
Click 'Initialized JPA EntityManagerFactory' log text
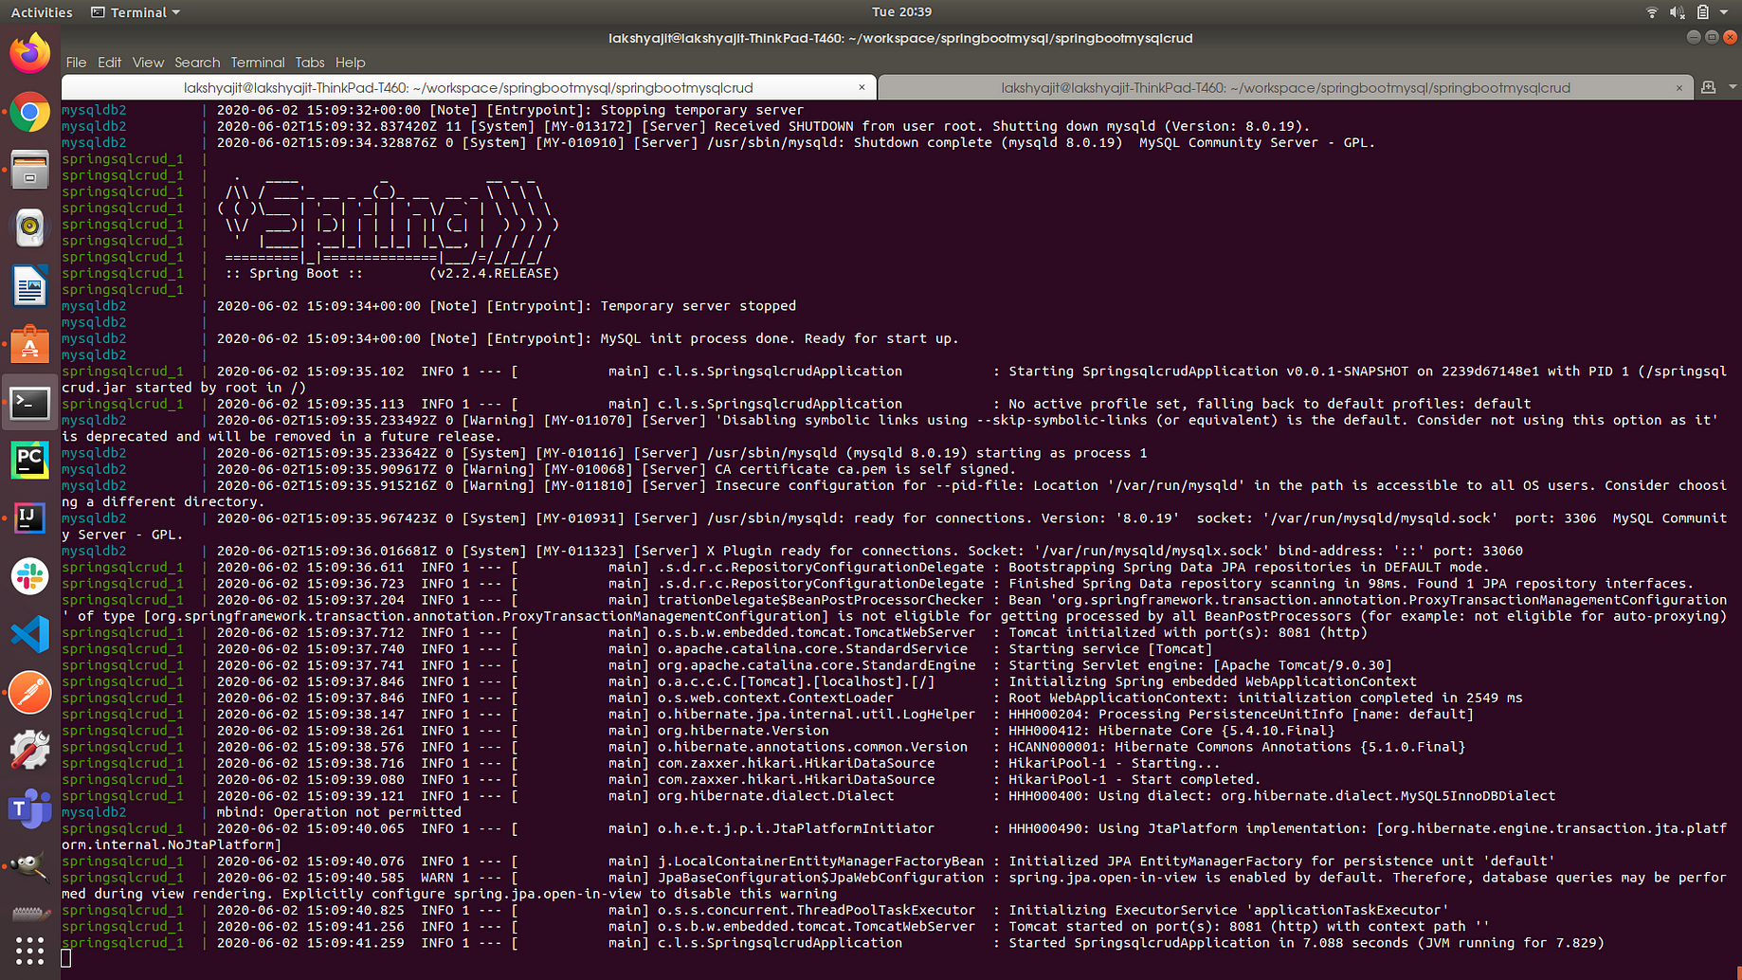(x=1281, y=862)
